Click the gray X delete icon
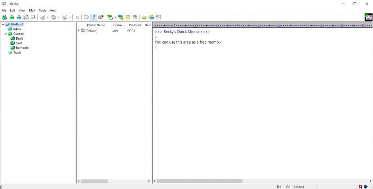This screenshot has height=189, width=373. tap(77, 17)
